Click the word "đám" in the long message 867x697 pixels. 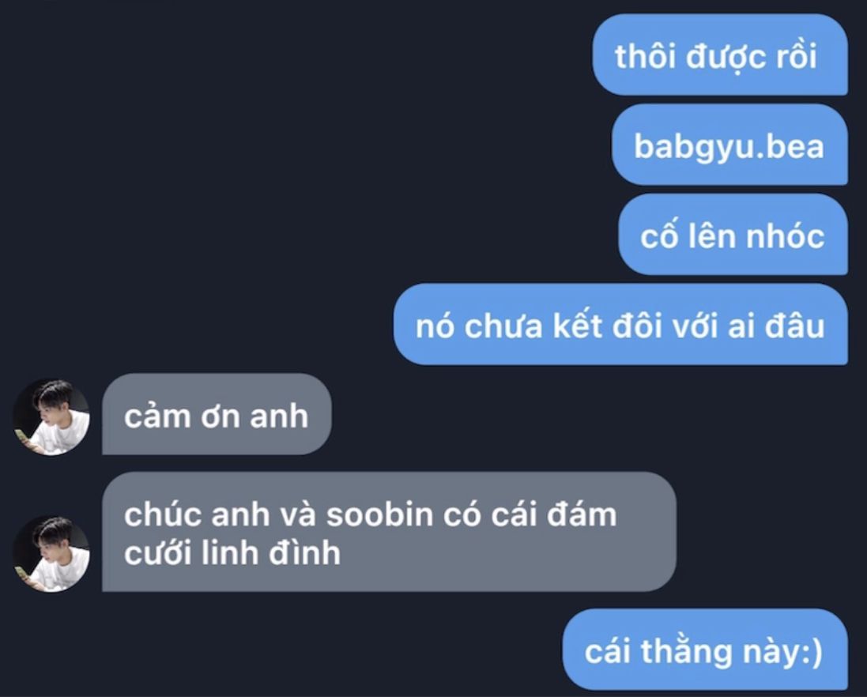(x=581, y=514)
